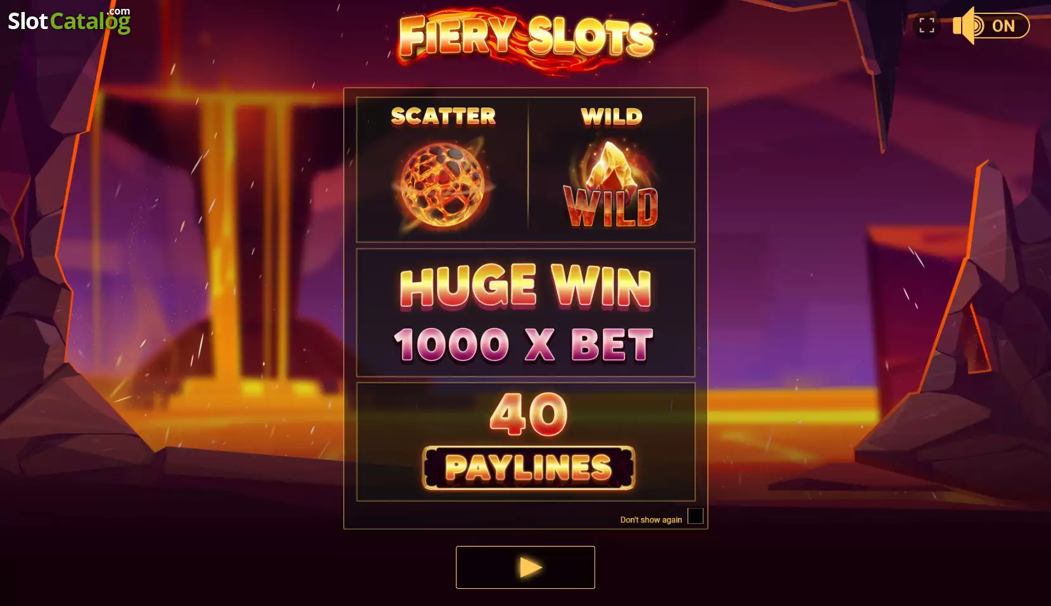Click the fullscreen icon
This screenshot has height=606, width=1051.
926,25
